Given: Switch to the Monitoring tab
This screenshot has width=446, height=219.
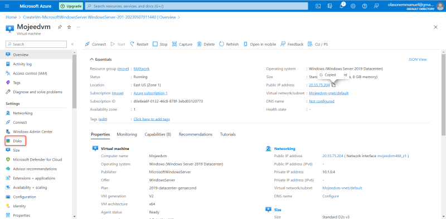Looking at the screenshot, I should 127,134.
